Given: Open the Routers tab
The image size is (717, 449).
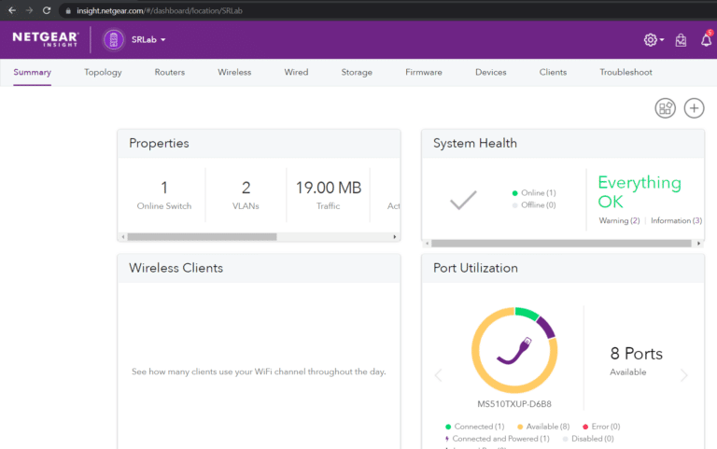Looking at the screenshot, I should tap(170, 72).
